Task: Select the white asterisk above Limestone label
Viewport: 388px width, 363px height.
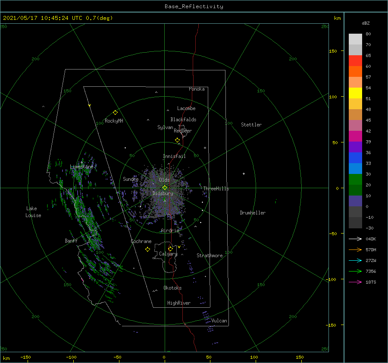Action: (x=81, y=163)
